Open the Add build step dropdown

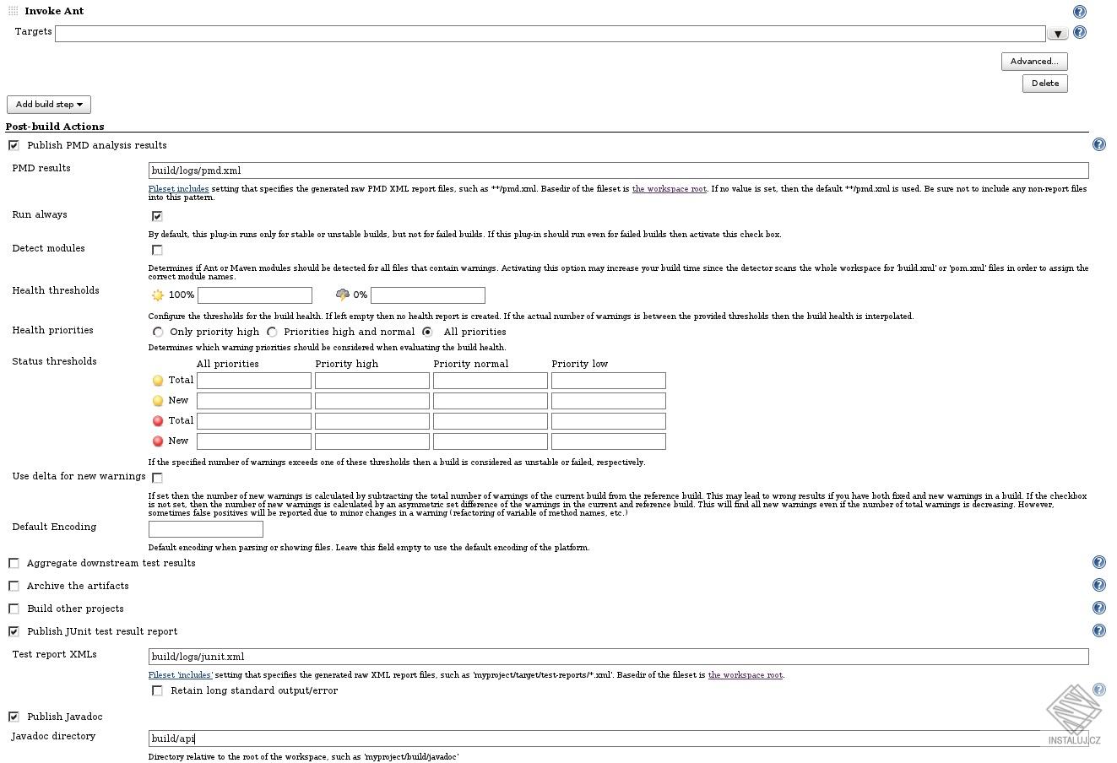click(49, 105)
